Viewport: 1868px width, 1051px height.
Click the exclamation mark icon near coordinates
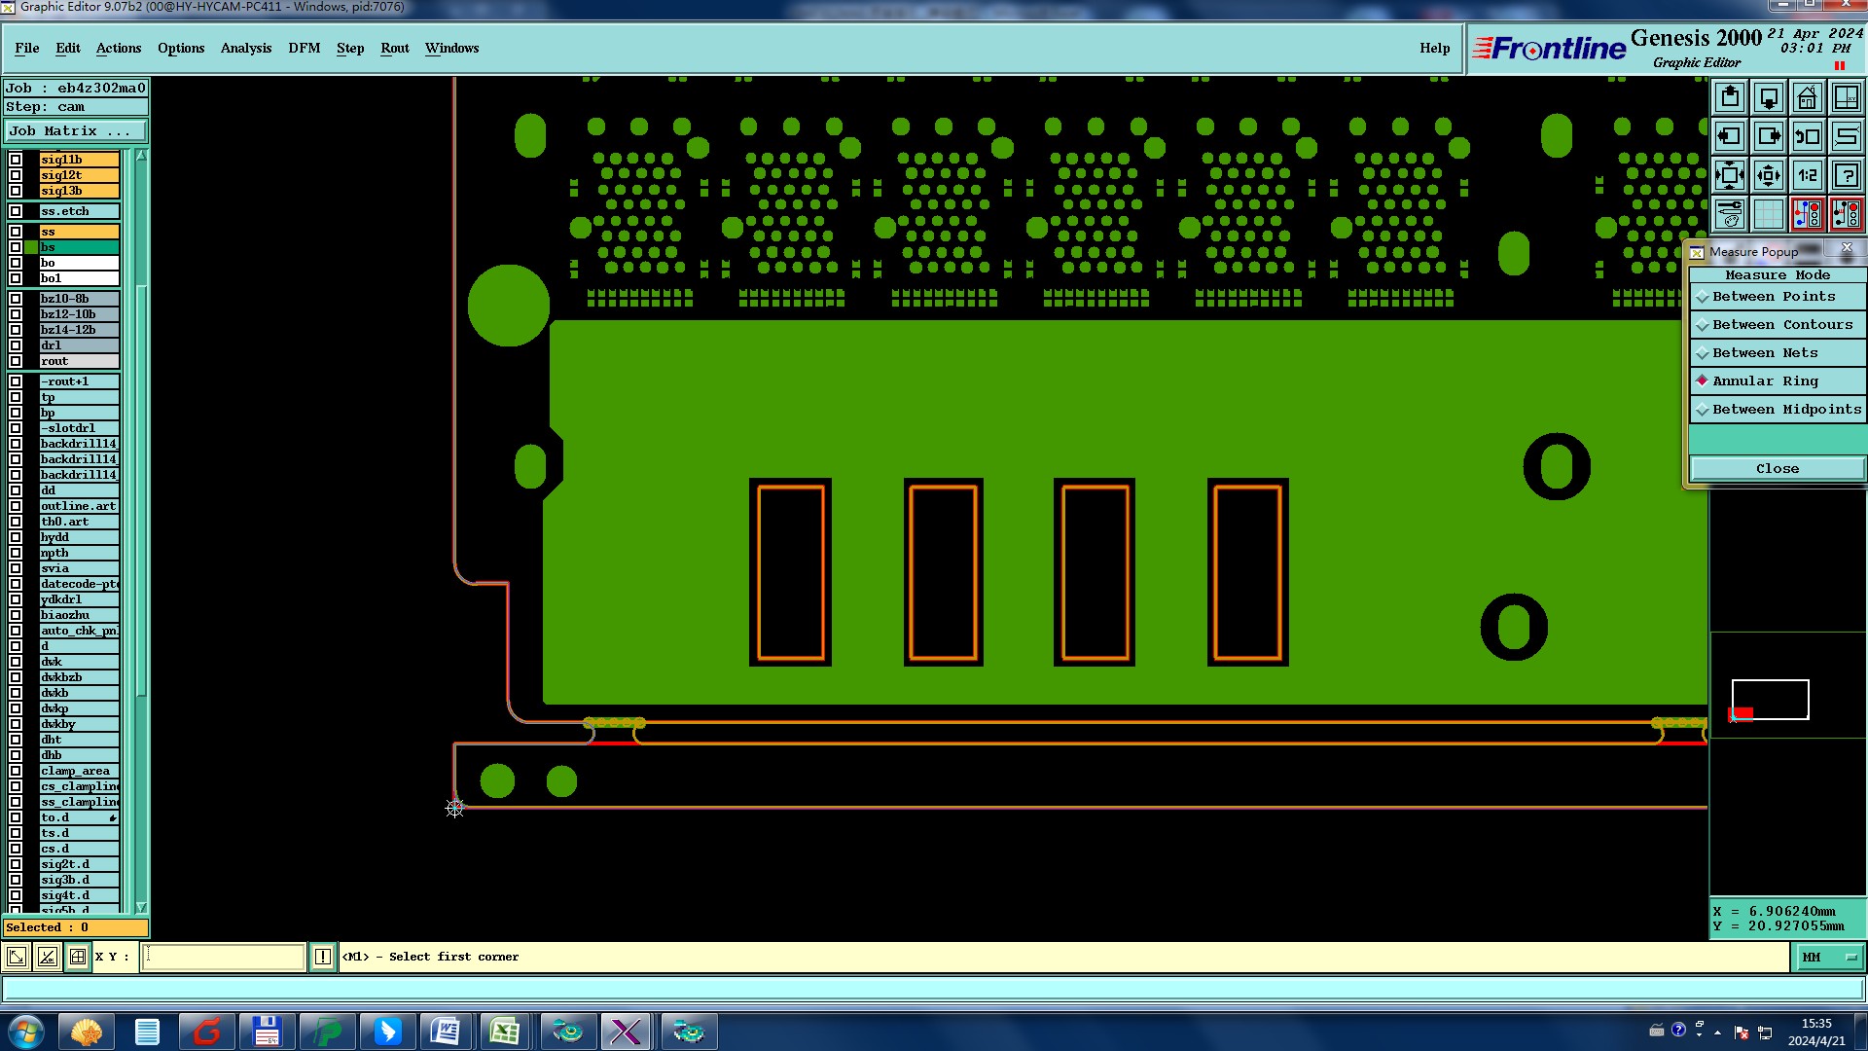point(323,958)
